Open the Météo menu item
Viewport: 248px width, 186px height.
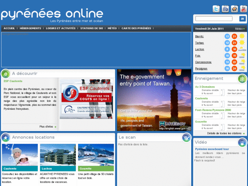112,28
